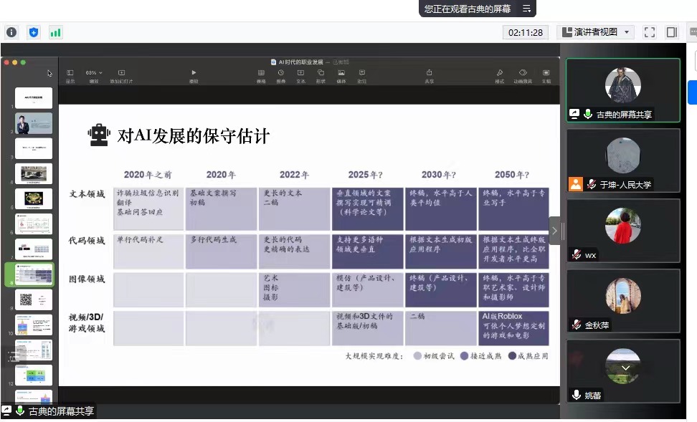Screen dimensions: 697x422
Task: Open the blue security shield icon
Action: 34,32
